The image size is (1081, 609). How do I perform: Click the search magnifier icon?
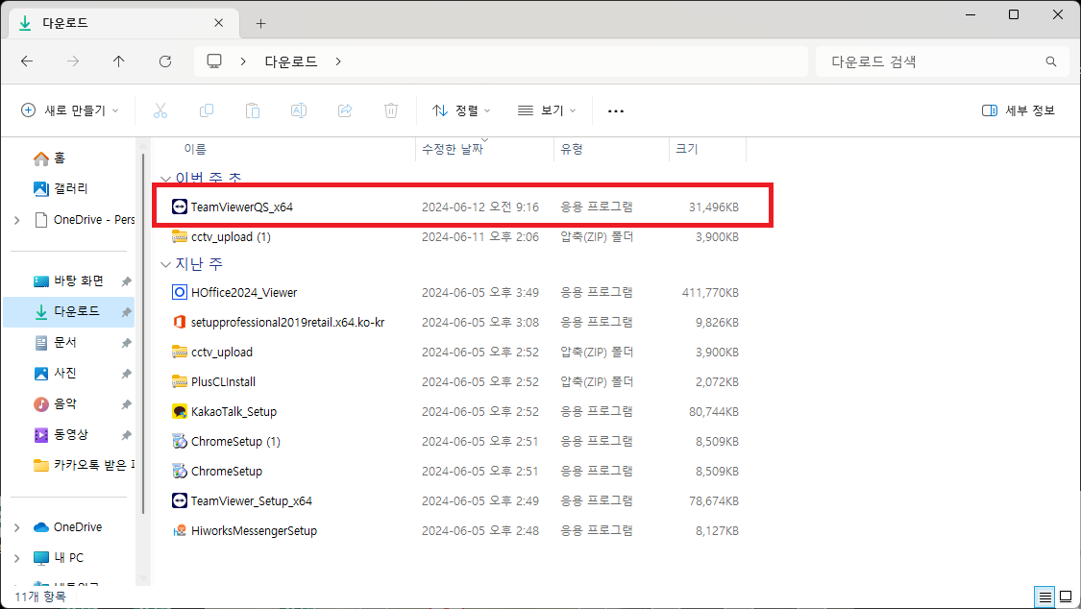coord(1050,61)
